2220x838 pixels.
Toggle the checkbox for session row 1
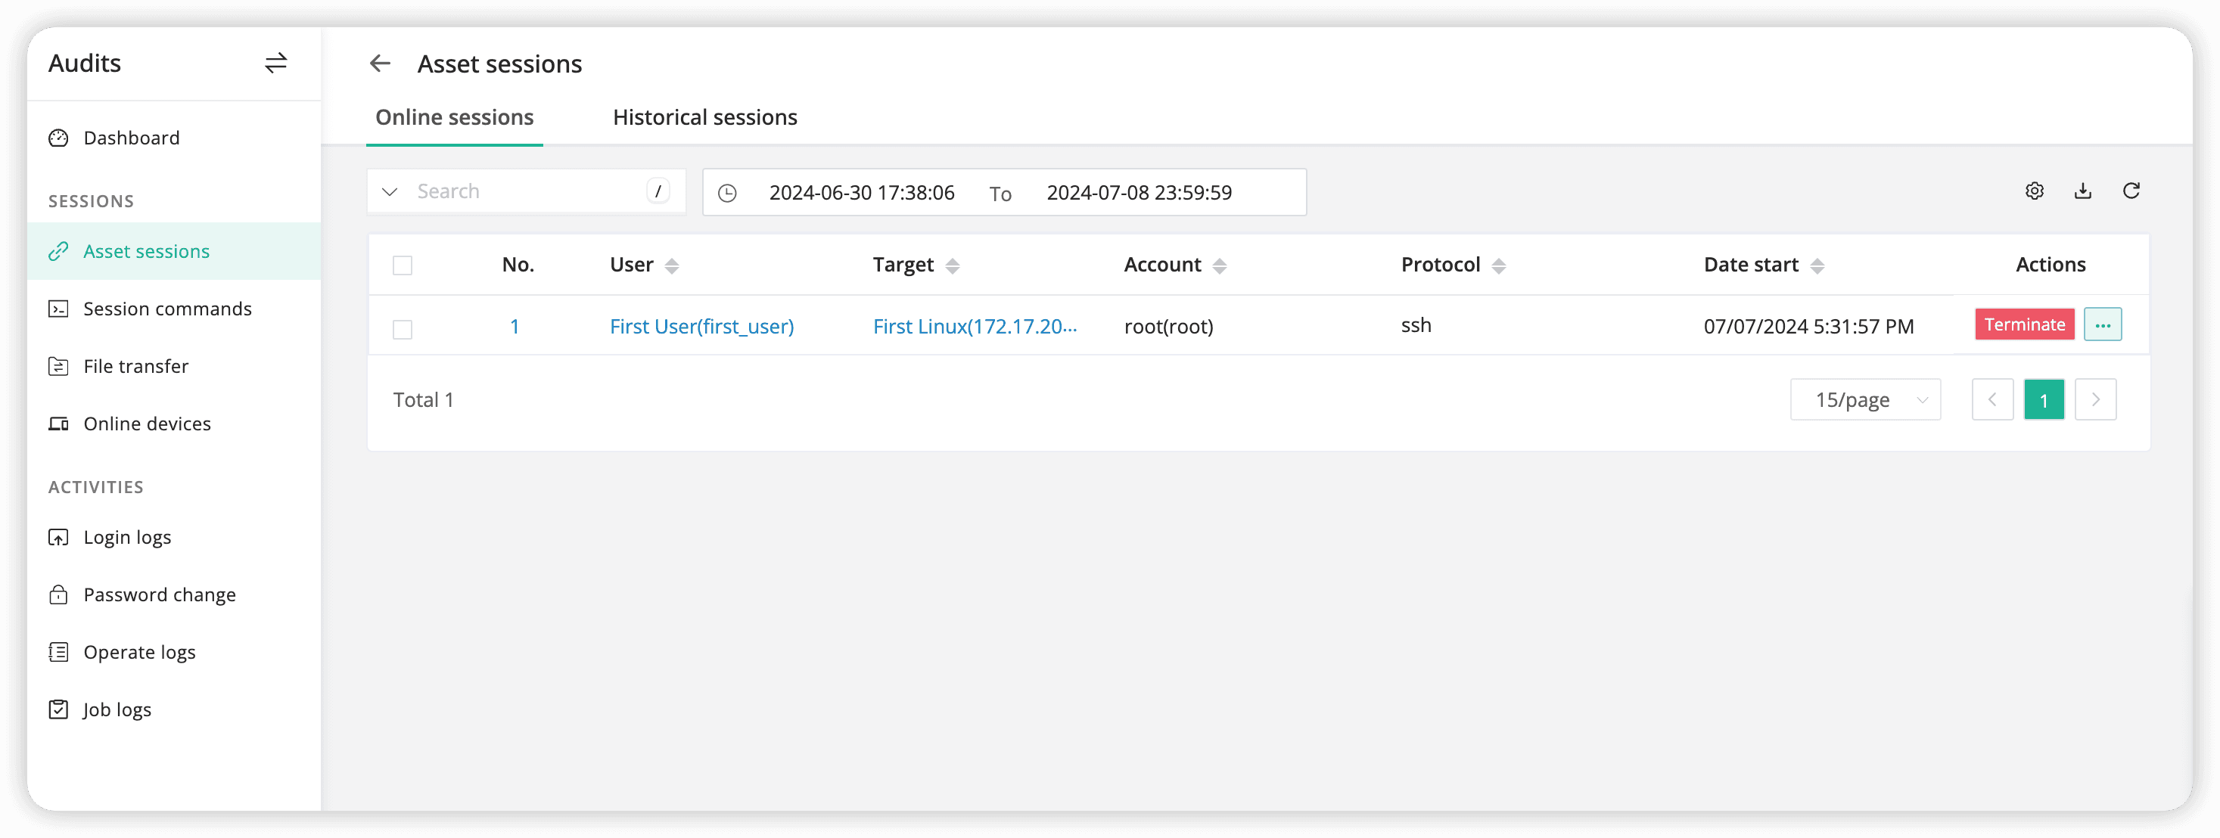(x=402, y=327)
